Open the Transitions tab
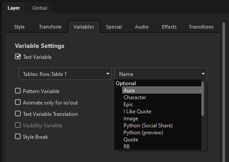229x162 pixels. 201,27
